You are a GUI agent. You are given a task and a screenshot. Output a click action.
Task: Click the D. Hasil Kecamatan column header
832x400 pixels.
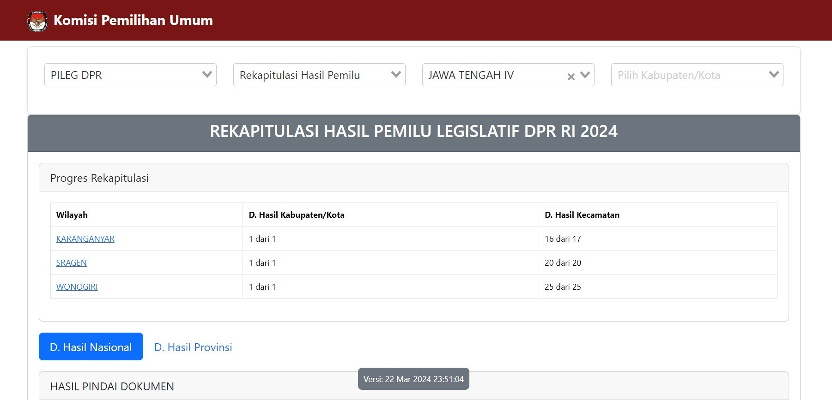pos(582,215)
